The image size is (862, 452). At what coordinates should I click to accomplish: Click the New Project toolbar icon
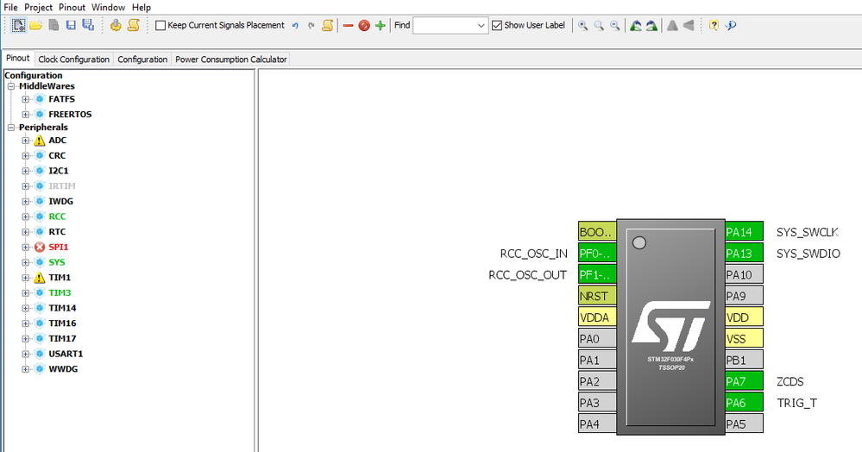pyautogui.click(x=19, y=25)
